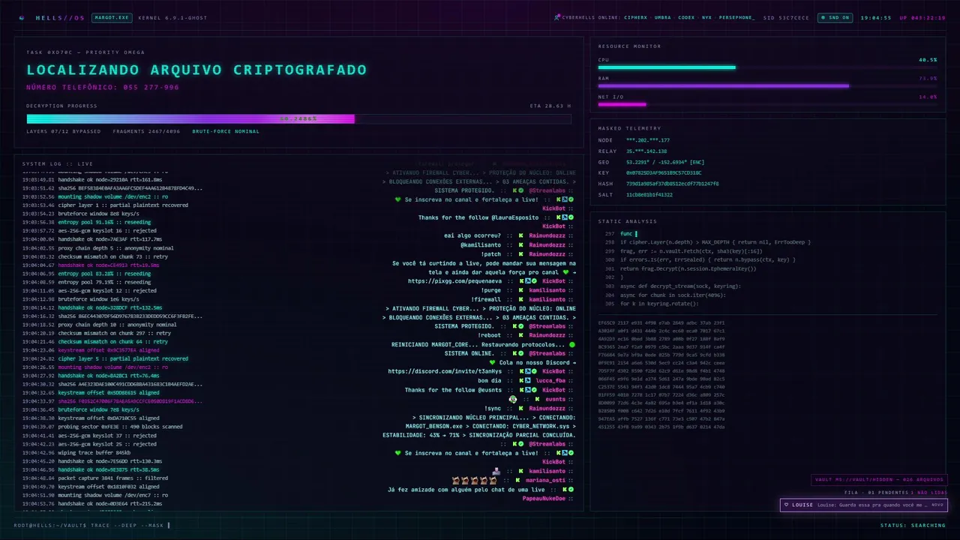The width and height of the screenshot is (960, 540).
Task: Click the heart icon in the LOUISE notification
Action: tap(786, 505)
